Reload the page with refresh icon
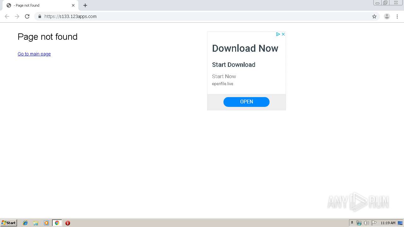 (x=27, y=16)
